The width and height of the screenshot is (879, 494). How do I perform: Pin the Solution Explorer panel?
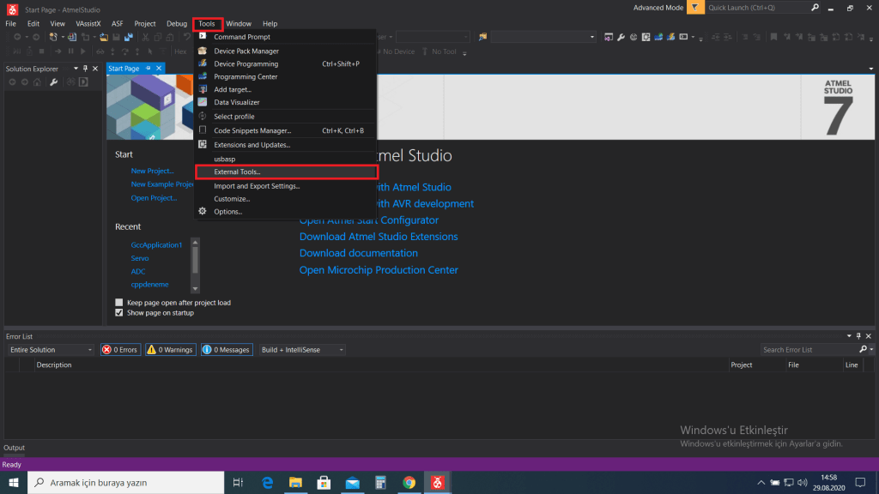pos(85,69)
